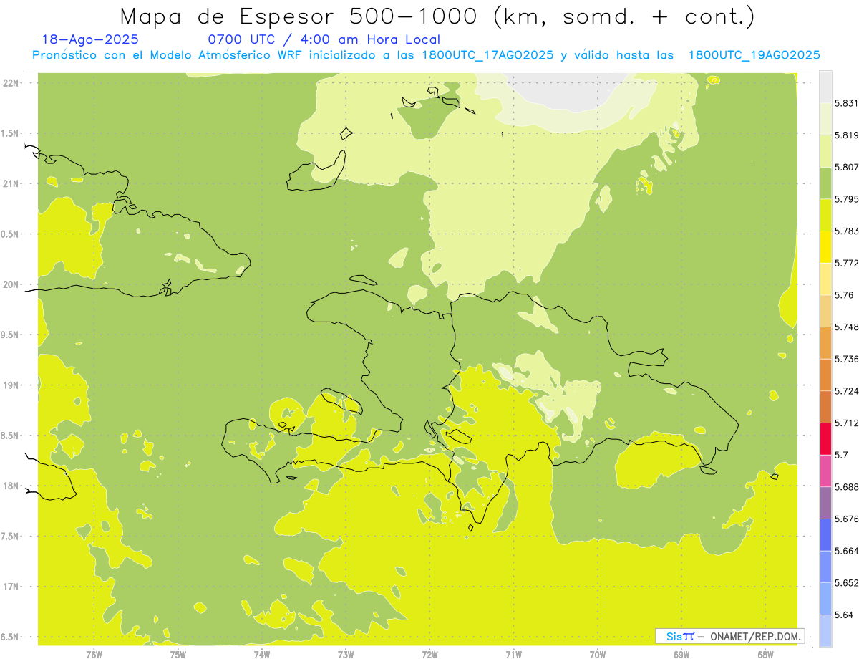Viewport: 859px width, 664px height.
Task: Click the 18N latitude label
Action: coord(10,486)
